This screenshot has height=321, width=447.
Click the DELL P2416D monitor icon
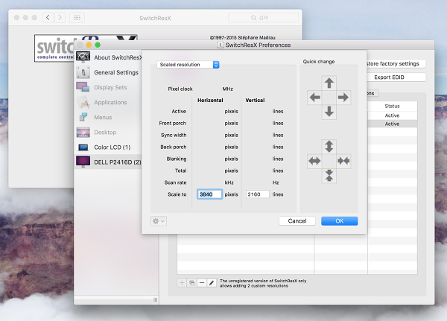point(83,162)
